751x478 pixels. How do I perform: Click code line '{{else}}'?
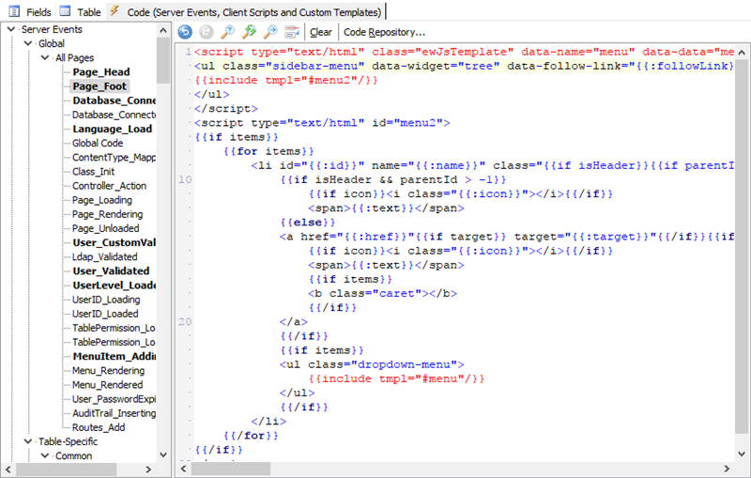(x=308, y=223)
